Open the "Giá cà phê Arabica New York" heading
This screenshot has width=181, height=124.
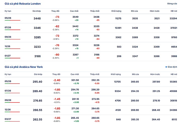(x=24, y=67)
